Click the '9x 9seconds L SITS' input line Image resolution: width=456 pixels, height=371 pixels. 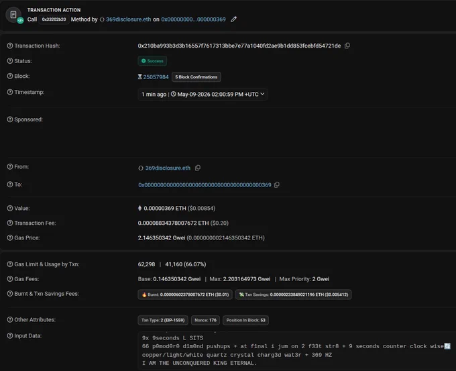172,338
